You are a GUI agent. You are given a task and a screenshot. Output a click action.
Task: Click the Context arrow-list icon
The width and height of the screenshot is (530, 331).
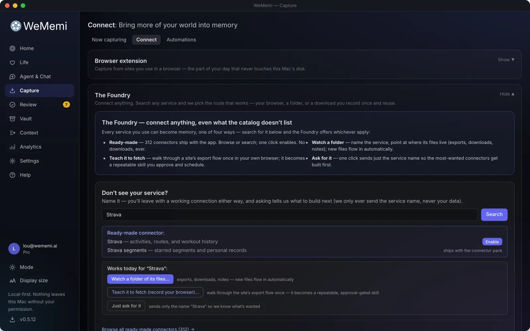[x=12, y=133]
